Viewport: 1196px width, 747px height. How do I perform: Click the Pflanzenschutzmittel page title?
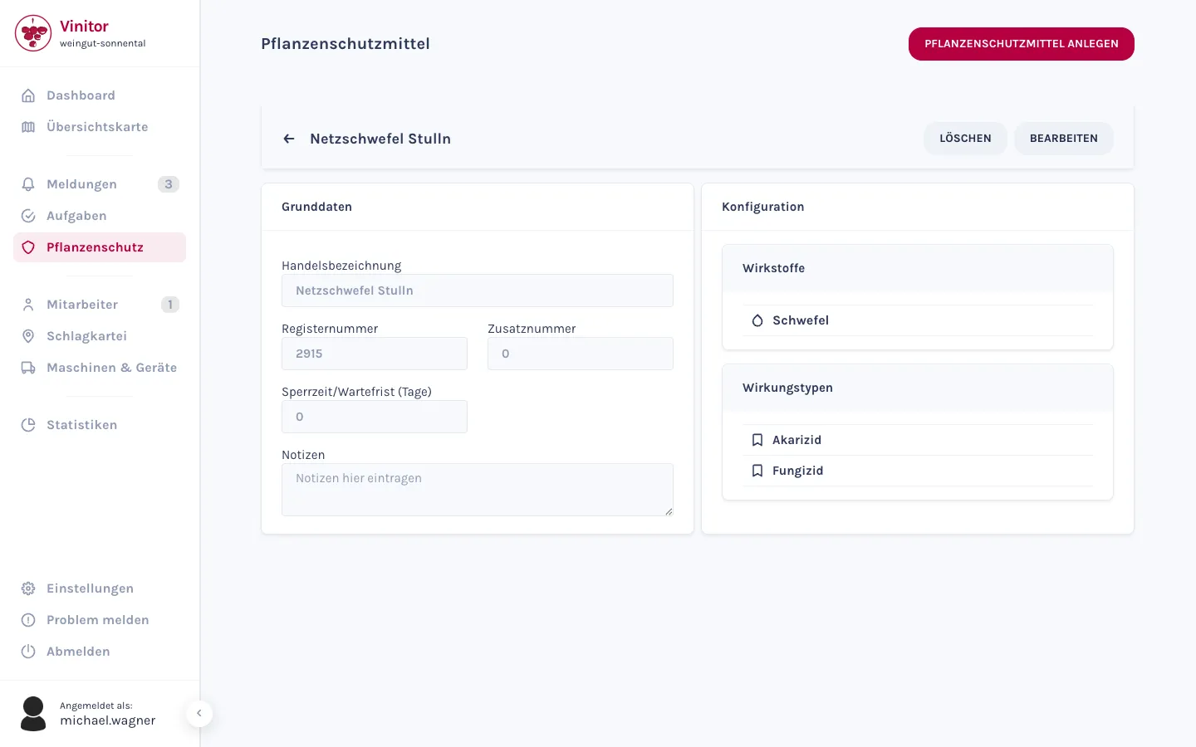[346, 44]
